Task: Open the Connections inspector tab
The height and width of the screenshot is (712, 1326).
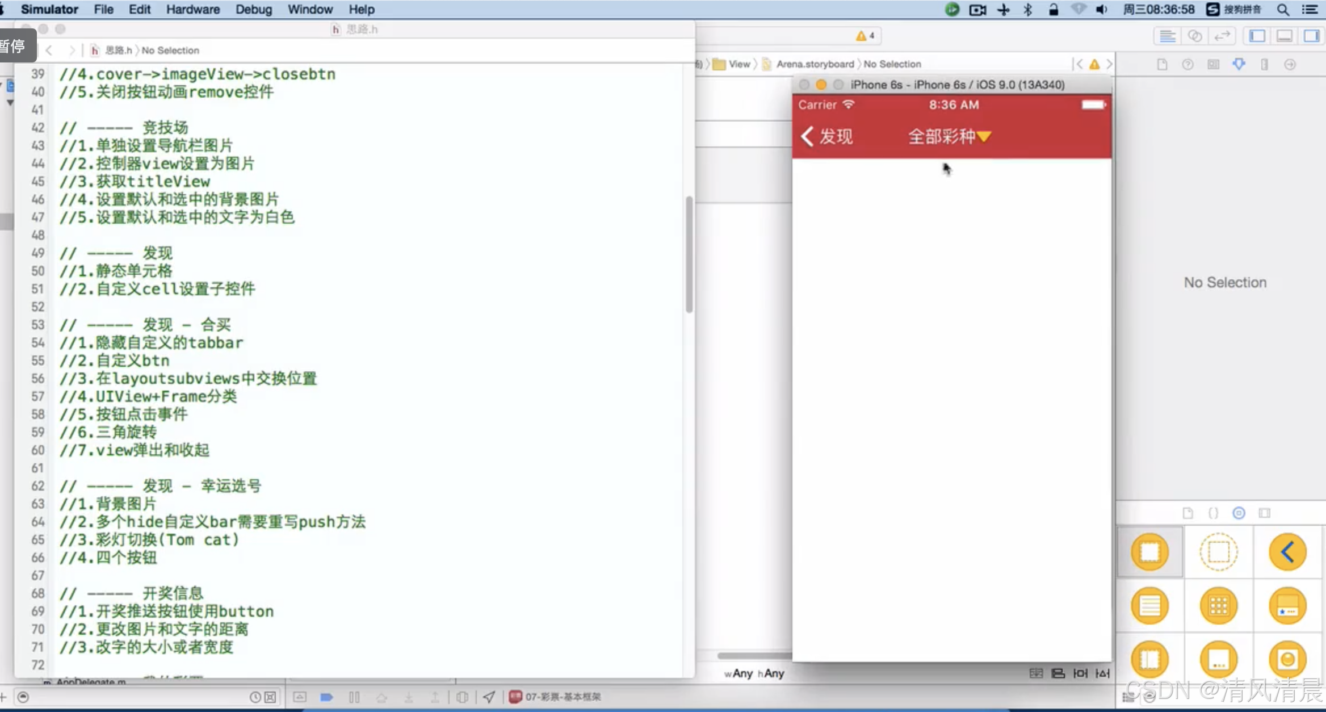Action: coord(1290,65)
